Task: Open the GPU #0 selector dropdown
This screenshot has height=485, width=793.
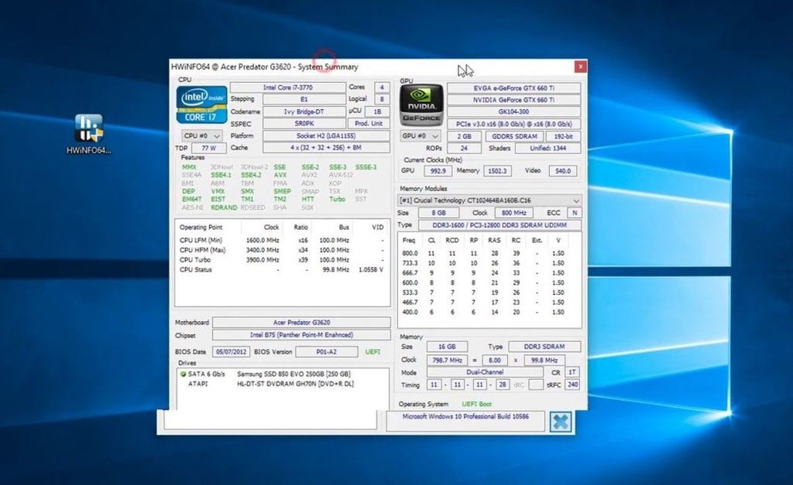Action: coord(421,136)
